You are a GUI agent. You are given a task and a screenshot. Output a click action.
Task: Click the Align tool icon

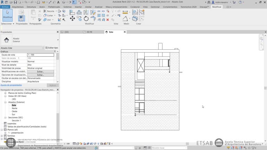[72, 12]
